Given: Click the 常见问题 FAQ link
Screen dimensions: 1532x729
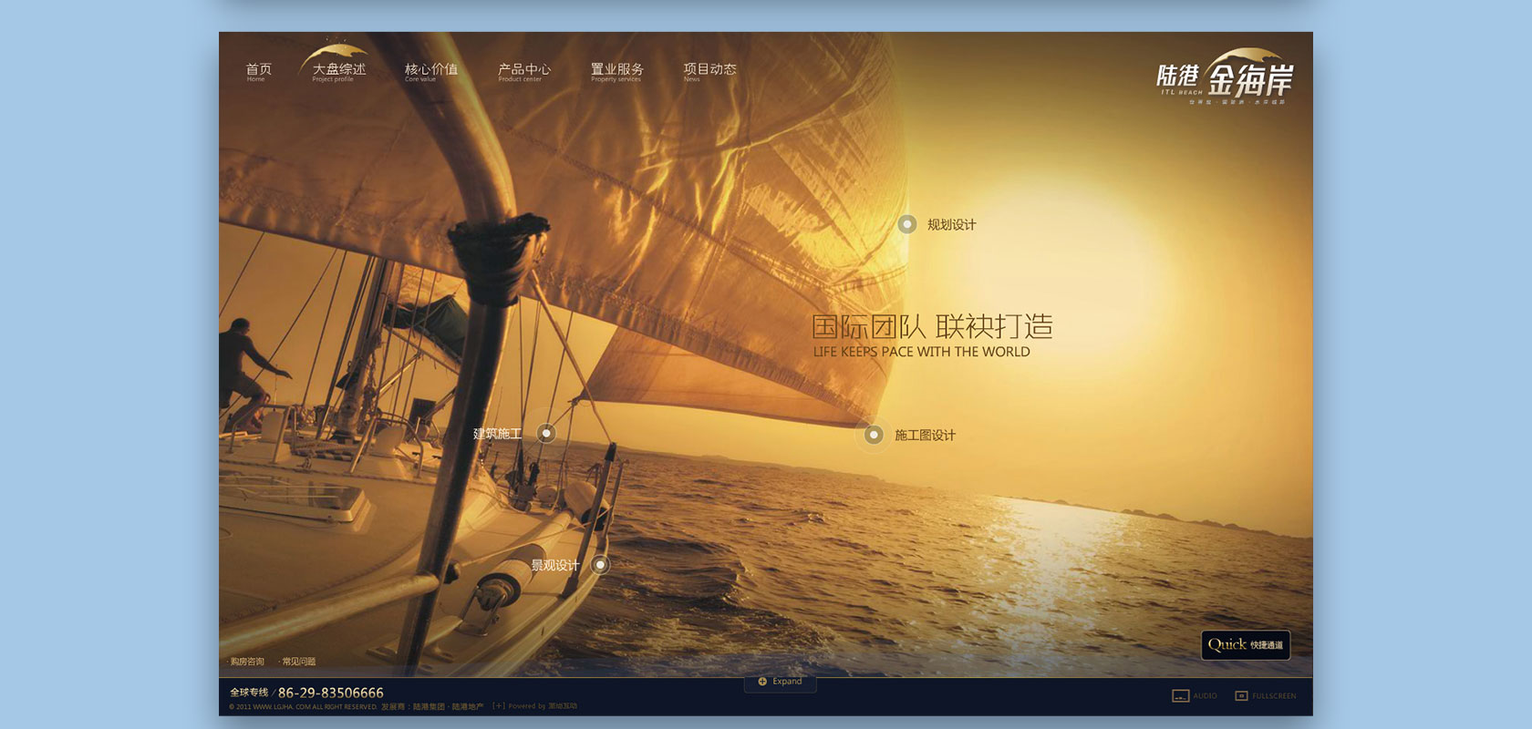Looking at the screenshot, I should point(299,662).
